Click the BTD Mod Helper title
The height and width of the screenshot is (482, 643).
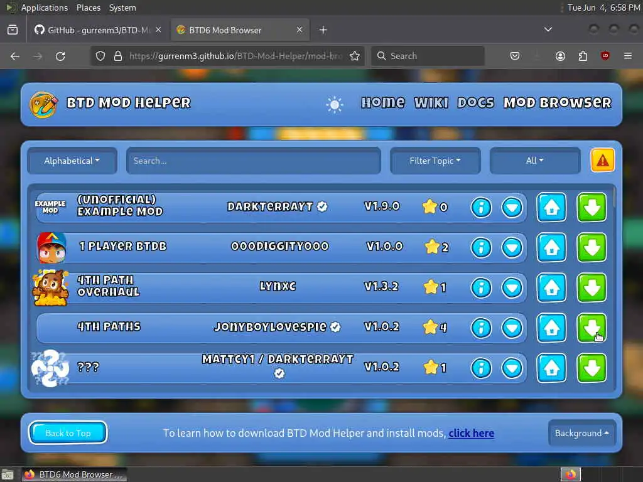pos(129,102)
